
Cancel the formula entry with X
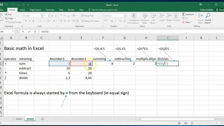(23, 31)
